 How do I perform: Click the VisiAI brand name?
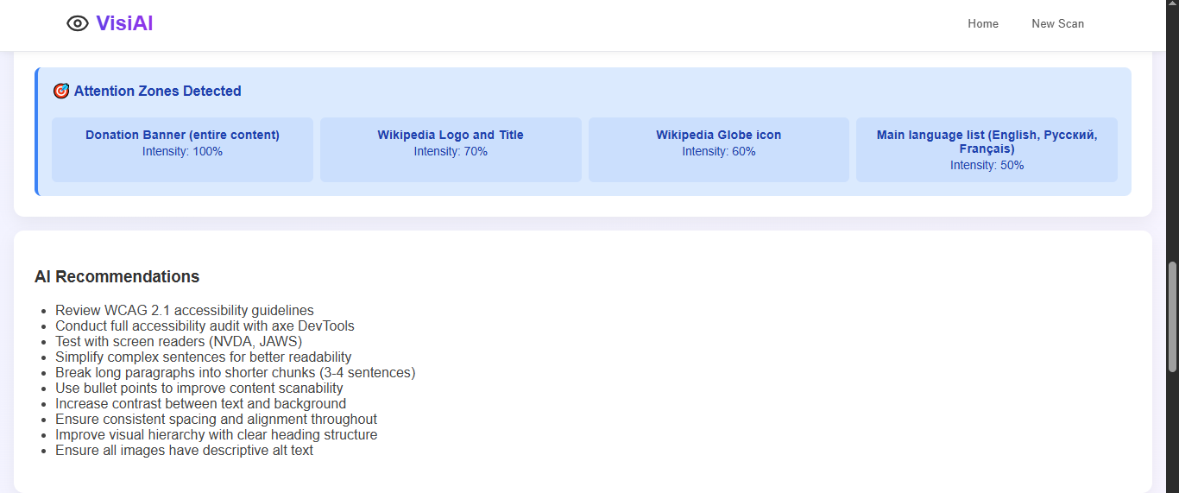124,24
